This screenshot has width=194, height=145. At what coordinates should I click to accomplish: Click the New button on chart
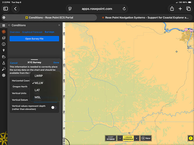(x=146, y=138)
